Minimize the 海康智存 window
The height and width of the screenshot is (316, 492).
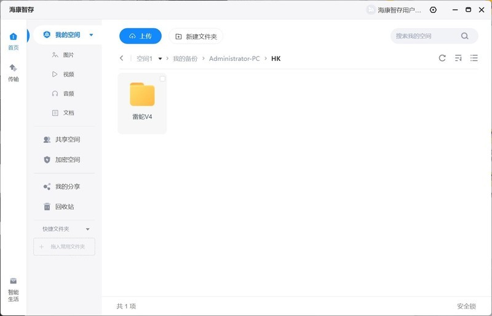455,10
